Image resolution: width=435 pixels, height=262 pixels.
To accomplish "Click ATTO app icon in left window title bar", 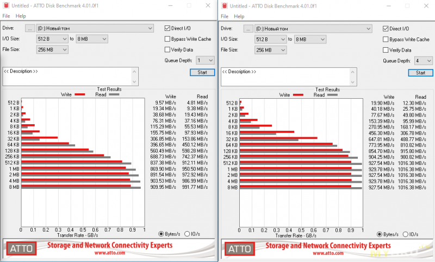I will click(x=6, y=5).
